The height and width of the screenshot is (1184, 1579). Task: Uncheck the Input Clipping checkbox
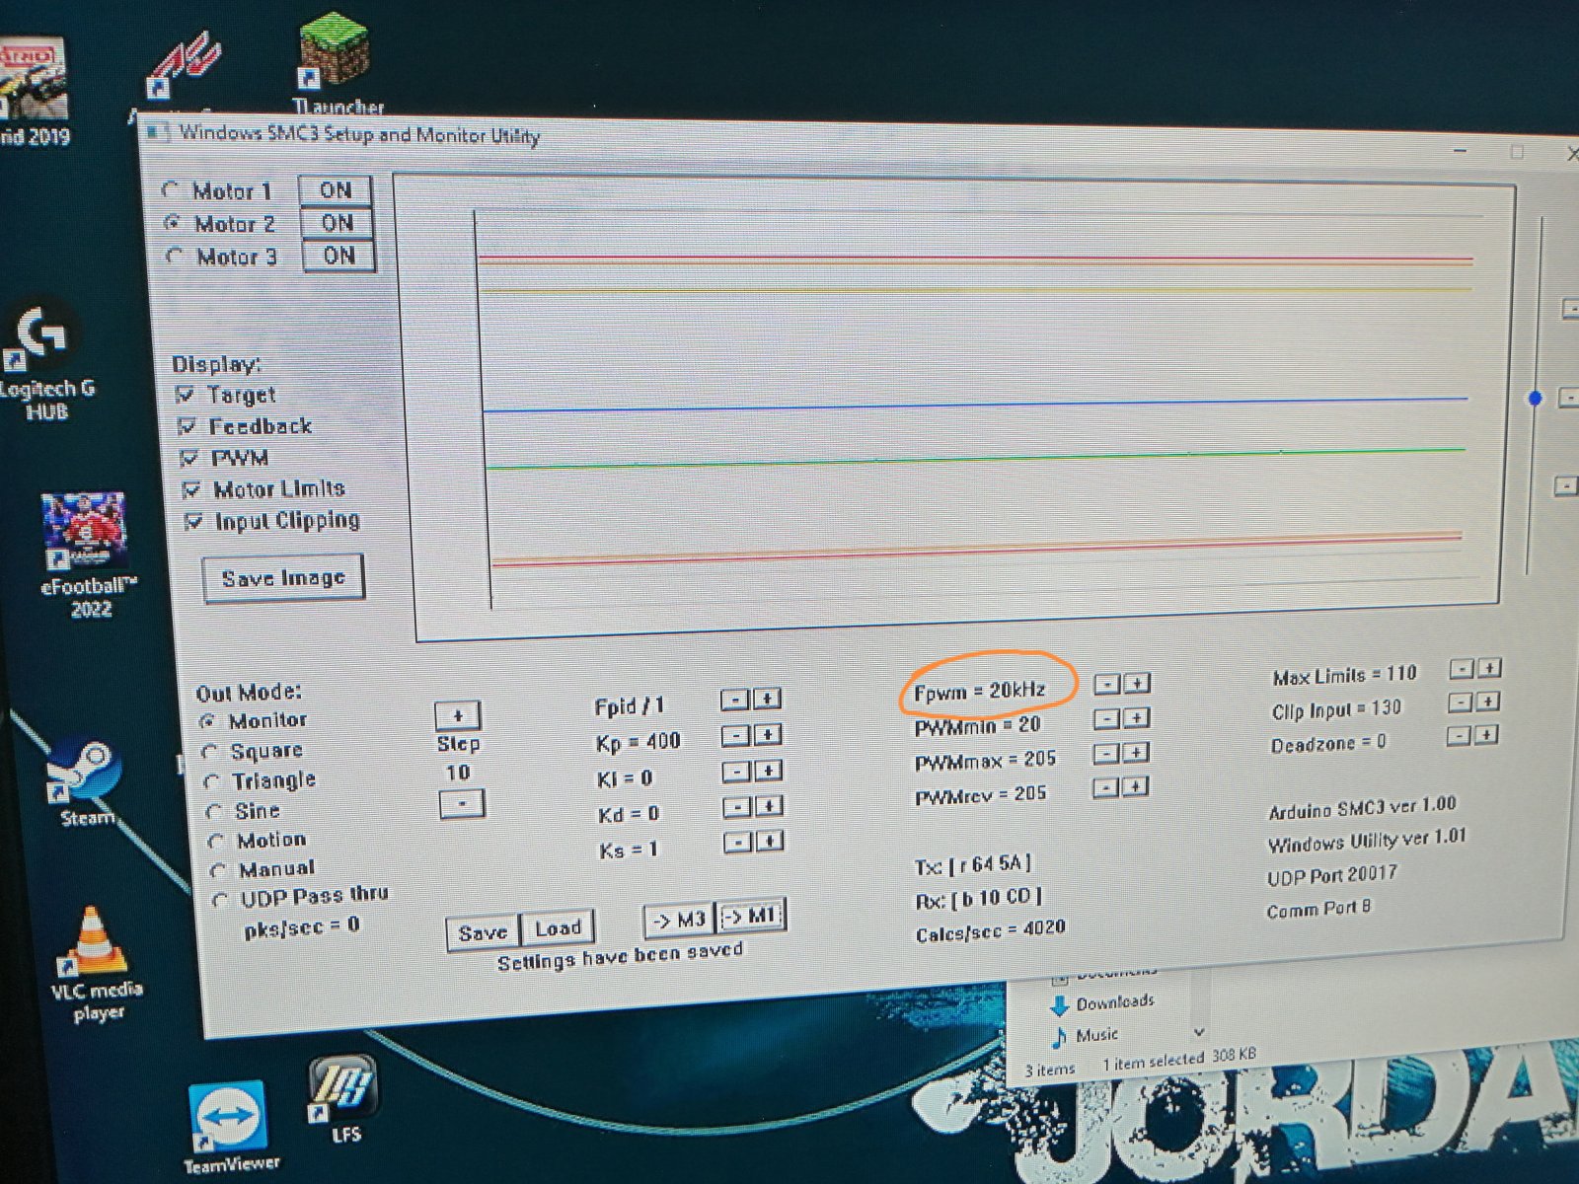tap(193, 521)
